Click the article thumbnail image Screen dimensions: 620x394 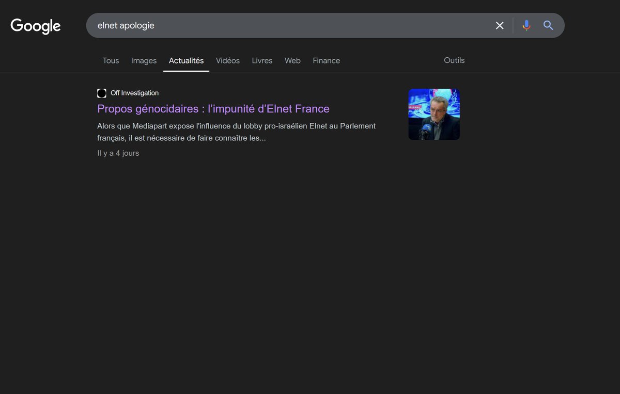pyautogui.click(x=434, y=114)
